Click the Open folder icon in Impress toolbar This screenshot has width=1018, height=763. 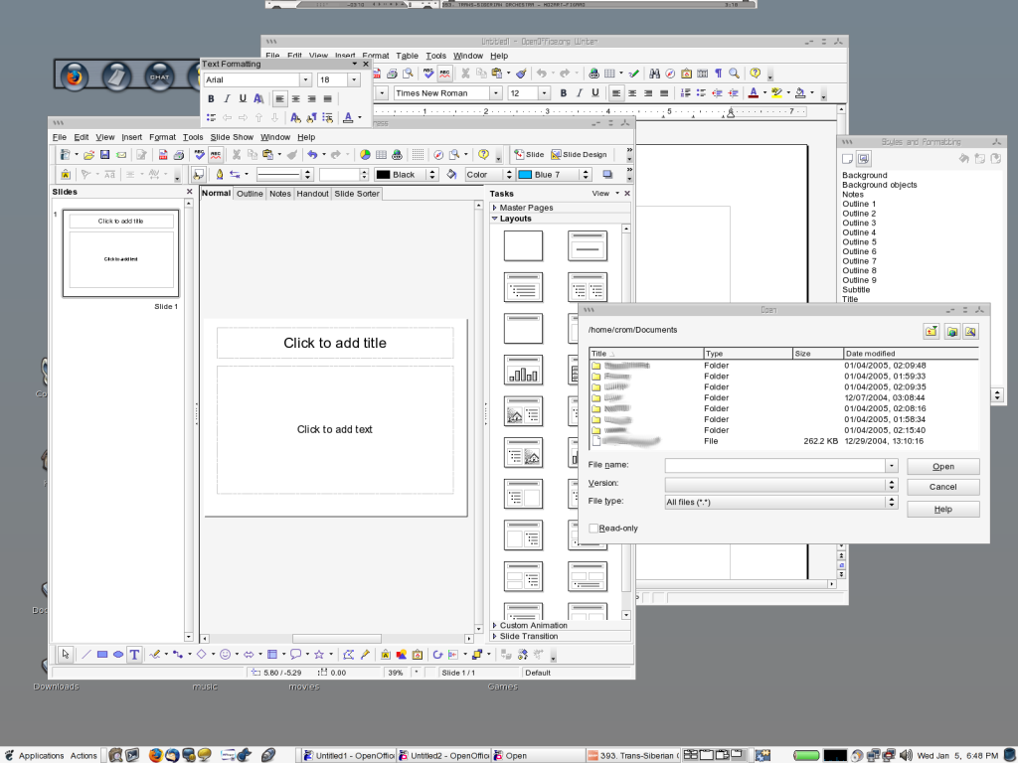(x=88, y=154)
